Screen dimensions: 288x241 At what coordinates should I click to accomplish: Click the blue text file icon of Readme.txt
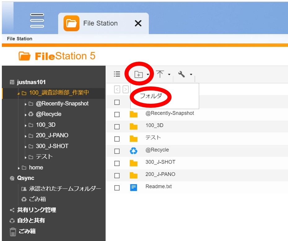(x=133, y=187)
